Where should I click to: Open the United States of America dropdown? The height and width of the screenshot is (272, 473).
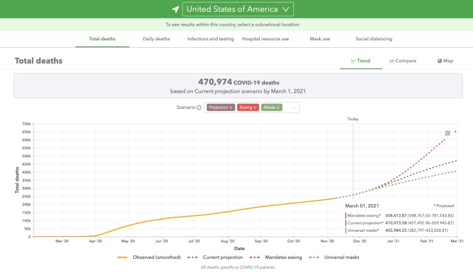(x=238, y=9)
